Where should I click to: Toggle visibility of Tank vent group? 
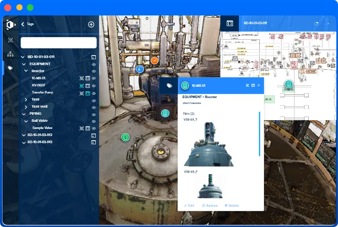pyautogui.click(x=94, y=108)
